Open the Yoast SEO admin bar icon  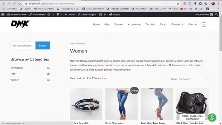tap(100, 15)
